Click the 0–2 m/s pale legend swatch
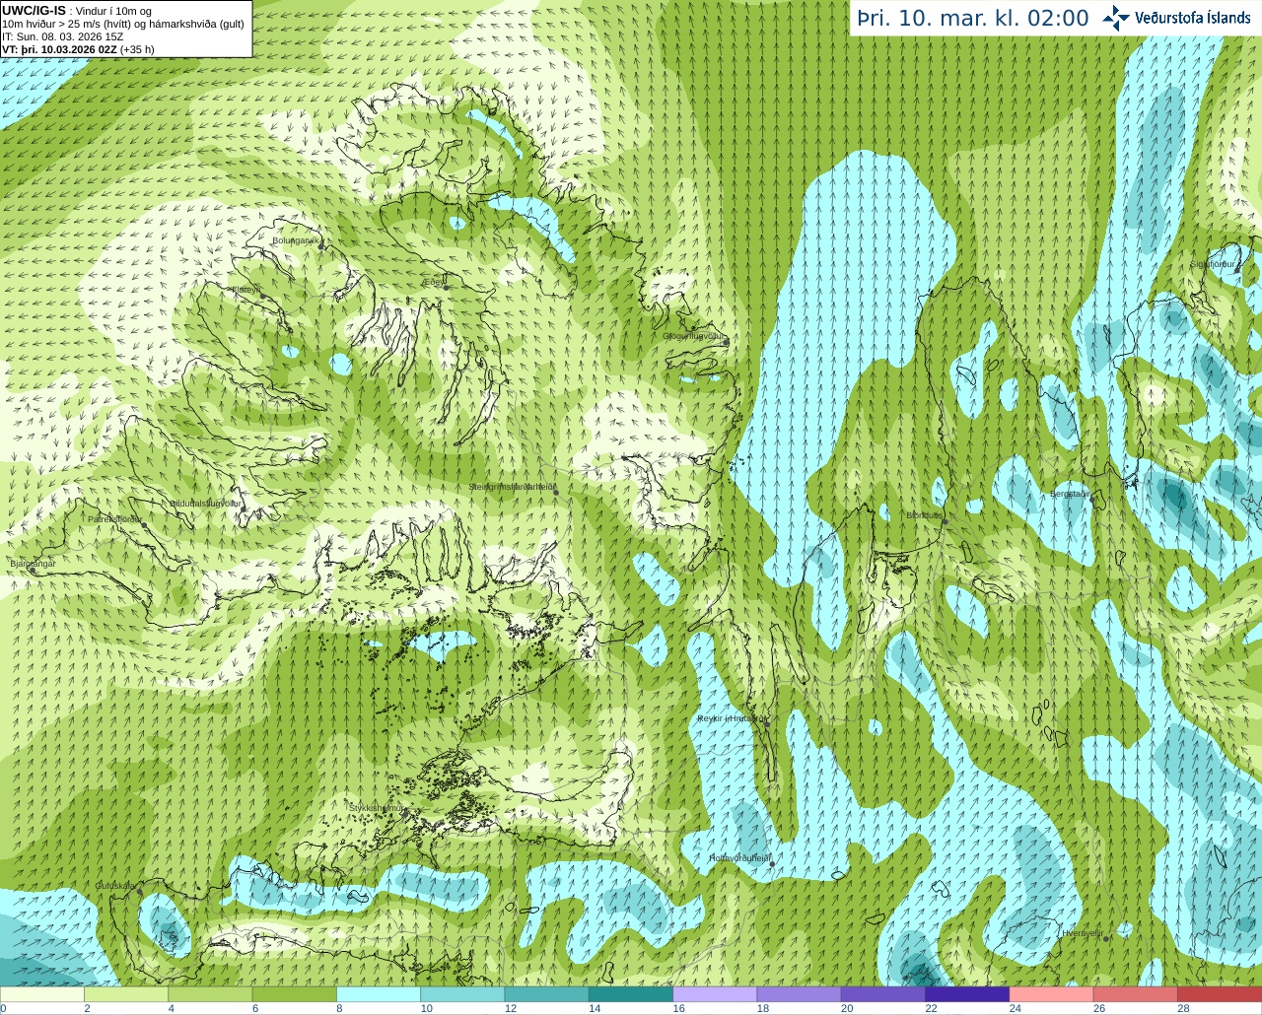1262x1015 pixels. [x=42, y=994]
